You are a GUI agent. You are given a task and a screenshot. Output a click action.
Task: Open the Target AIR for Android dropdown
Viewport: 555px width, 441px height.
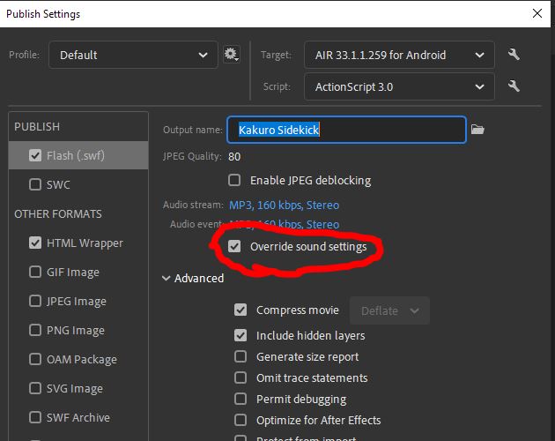[399, 55]
